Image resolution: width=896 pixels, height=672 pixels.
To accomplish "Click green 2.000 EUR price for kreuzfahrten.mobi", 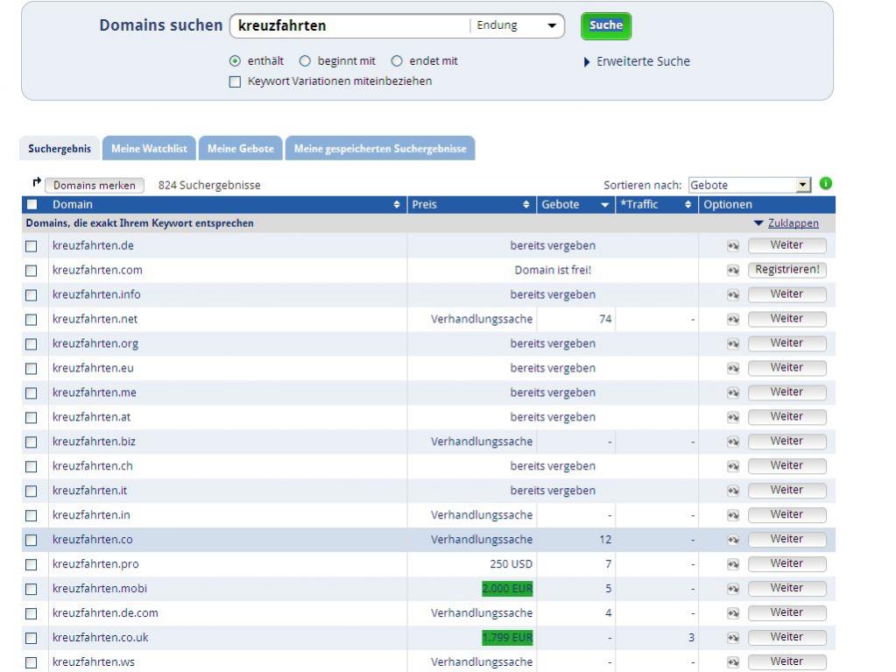I will (507, 589).
